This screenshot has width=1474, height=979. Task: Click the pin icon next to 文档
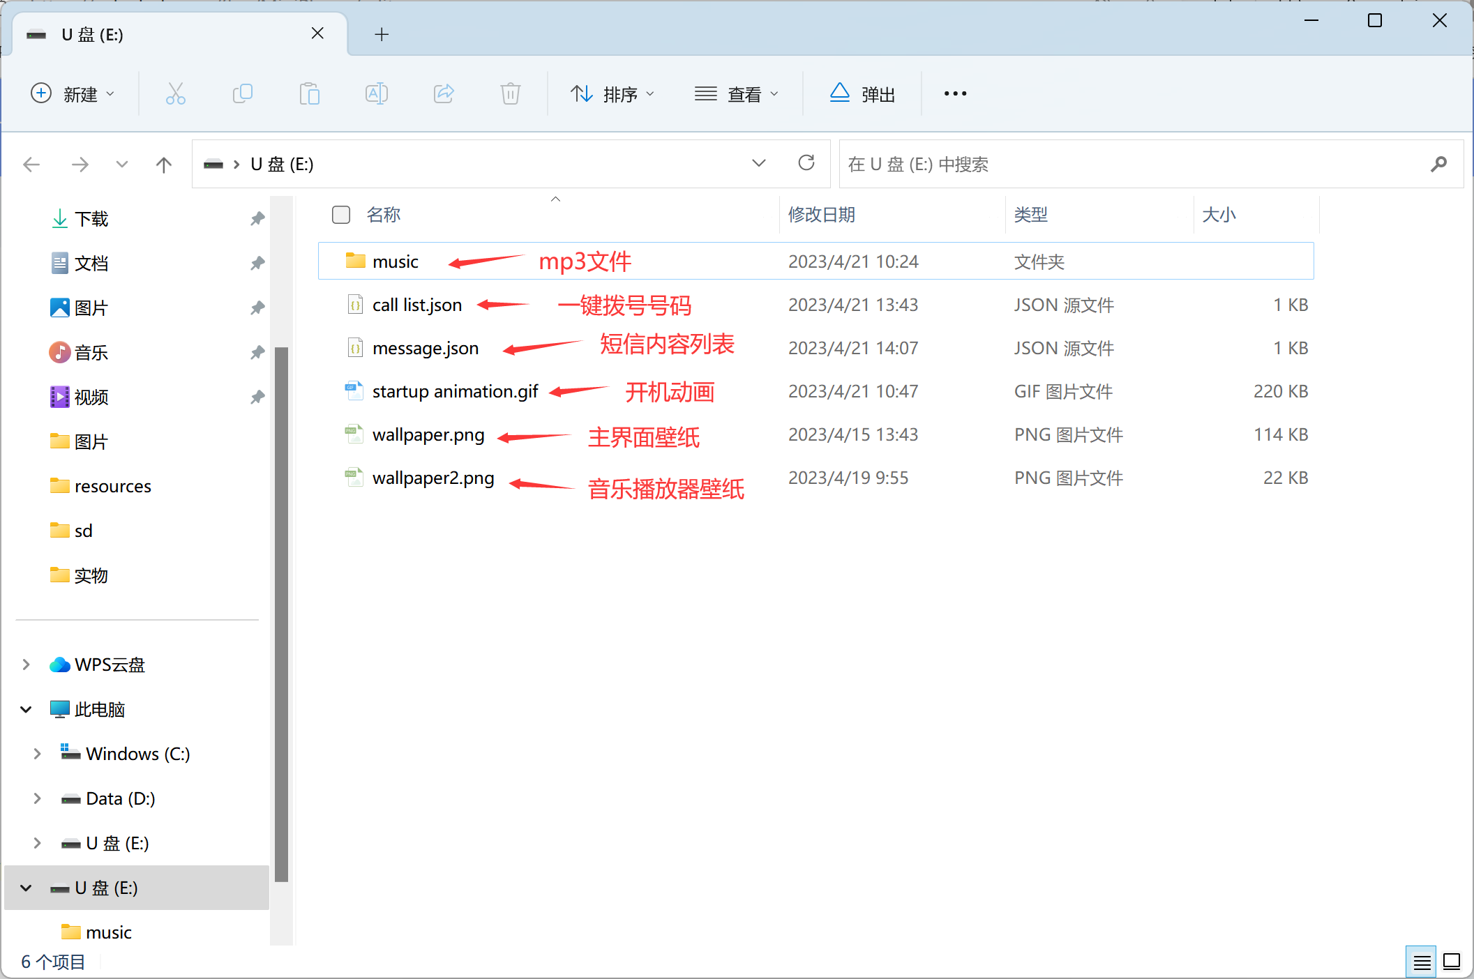[257, 264]
